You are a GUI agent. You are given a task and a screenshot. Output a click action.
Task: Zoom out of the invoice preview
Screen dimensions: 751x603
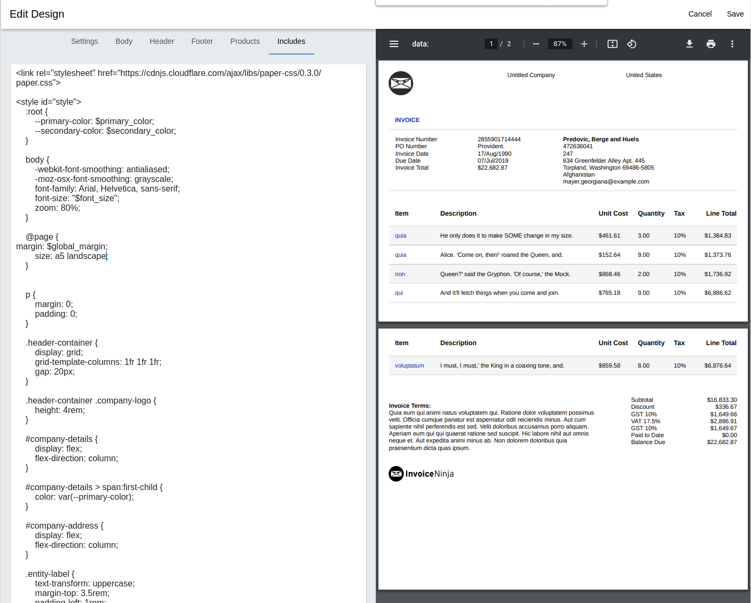pyautogui.click(x=536, y=44)
